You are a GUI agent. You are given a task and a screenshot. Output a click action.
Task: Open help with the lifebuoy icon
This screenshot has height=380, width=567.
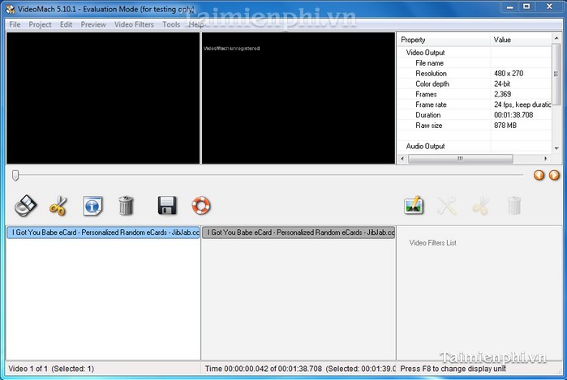(x=200, y=206)
